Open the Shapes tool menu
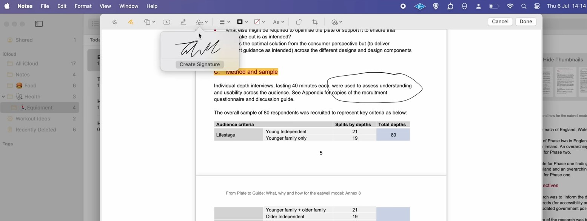 pyautogui.click(x=149, y=22)
